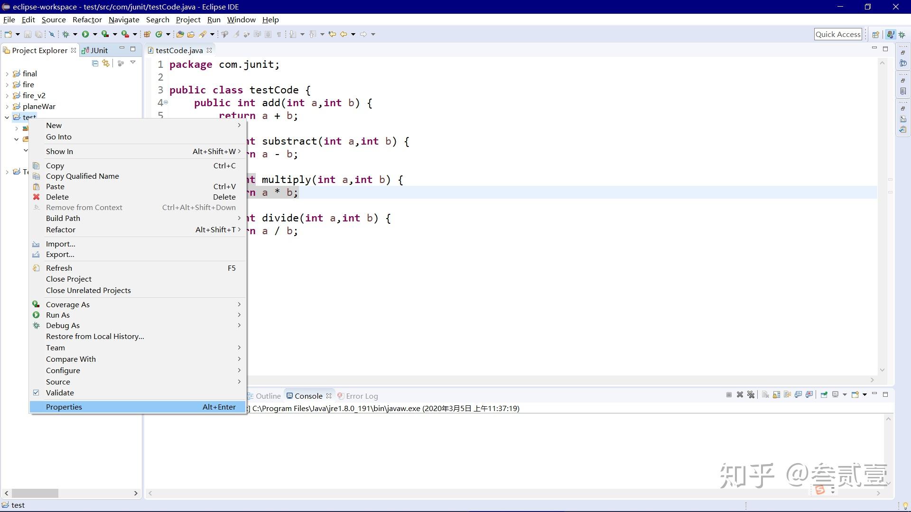The height and width of the screenshot is (512, 911).
Task: Click the Coverage launch toolbar icon
Action: [x=105, y=34]
